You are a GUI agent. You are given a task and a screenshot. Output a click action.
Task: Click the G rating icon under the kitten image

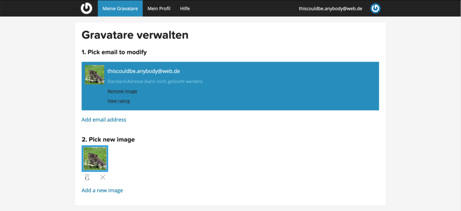(87, 177)
